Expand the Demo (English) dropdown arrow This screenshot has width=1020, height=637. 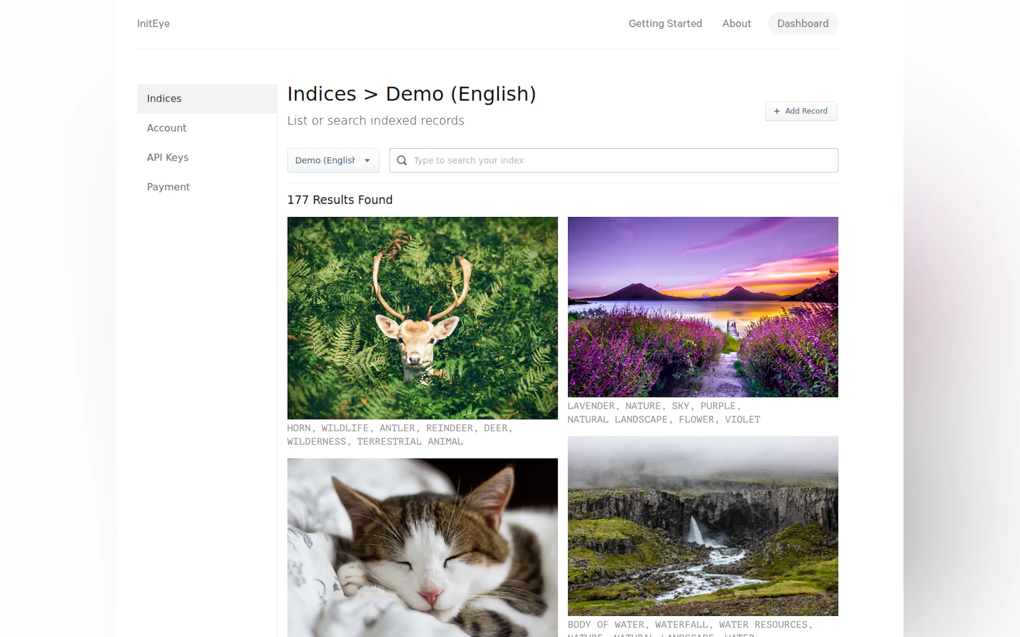tap(367, 160)
